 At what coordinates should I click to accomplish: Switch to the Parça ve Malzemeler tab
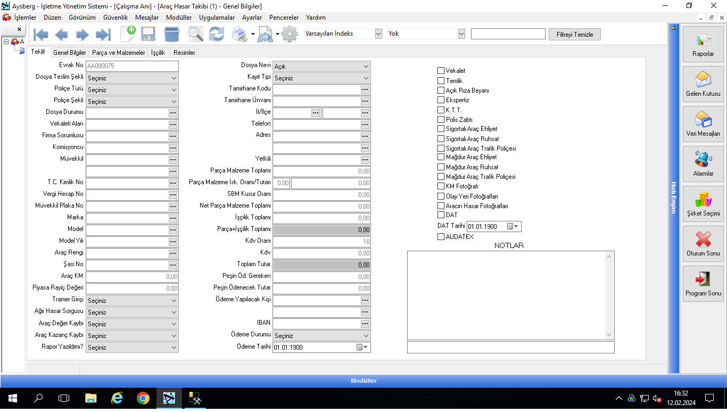tap(118, 53)
